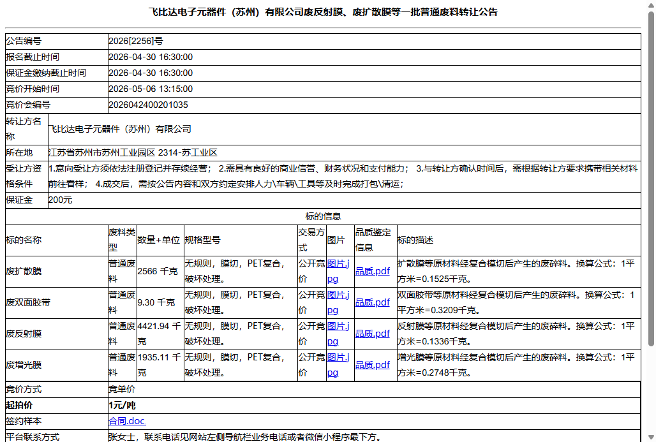Click the 保证金缴纳截止时间 label
This screenshot has height=442, width=656.
pos(46,73)
